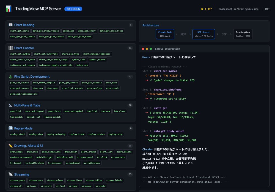Viewport: 275px width, 192px height.
Task: Click the replay_stop tool tag
Action: 116,134
